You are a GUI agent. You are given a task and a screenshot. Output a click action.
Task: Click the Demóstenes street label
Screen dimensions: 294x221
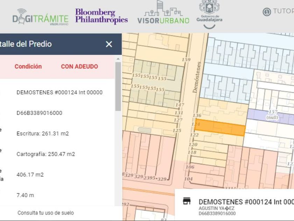[x=197, y=77]
